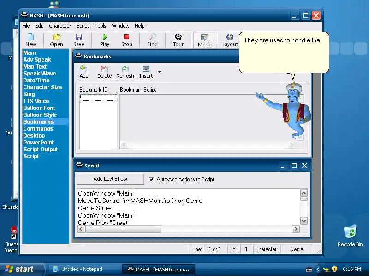This screenshot has height=276, width=369.
Task: Select Character Size in the sidebar
Action: click(42, 87)
